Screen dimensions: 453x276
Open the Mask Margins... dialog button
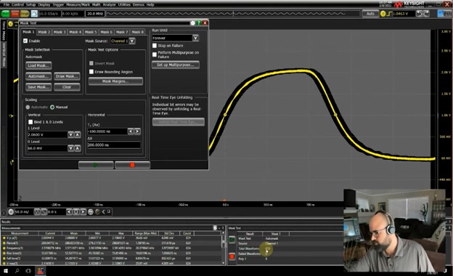coord(115,81)
